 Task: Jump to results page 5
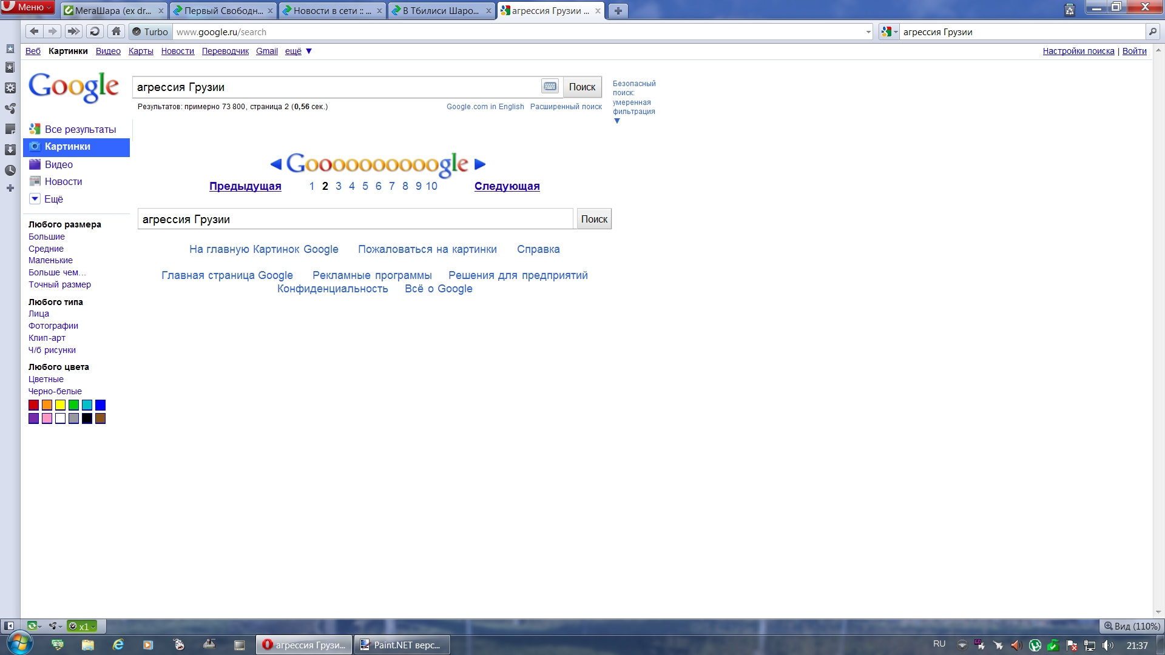[x=365, y=186]
